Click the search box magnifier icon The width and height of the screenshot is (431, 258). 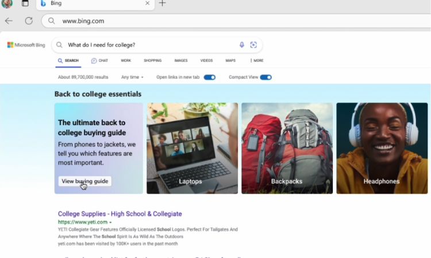(59, 45)
